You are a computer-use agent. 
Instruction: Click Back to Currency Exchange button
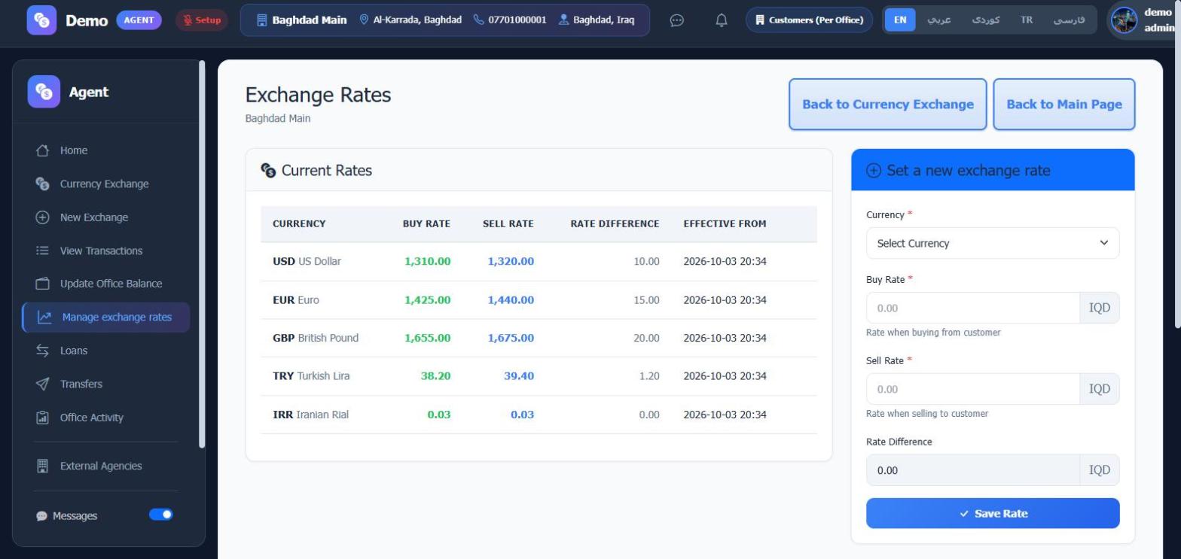tap(888, 105)
